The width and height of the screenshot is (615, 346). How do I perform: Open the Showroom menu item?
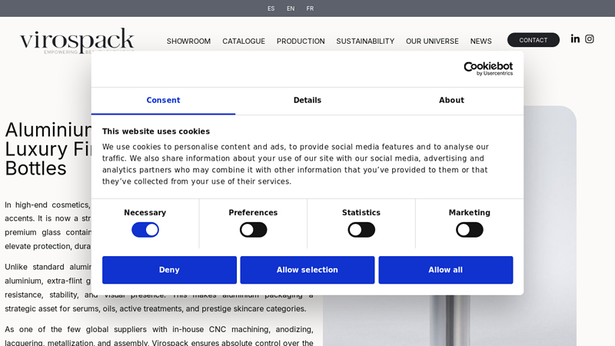(188, 42)
